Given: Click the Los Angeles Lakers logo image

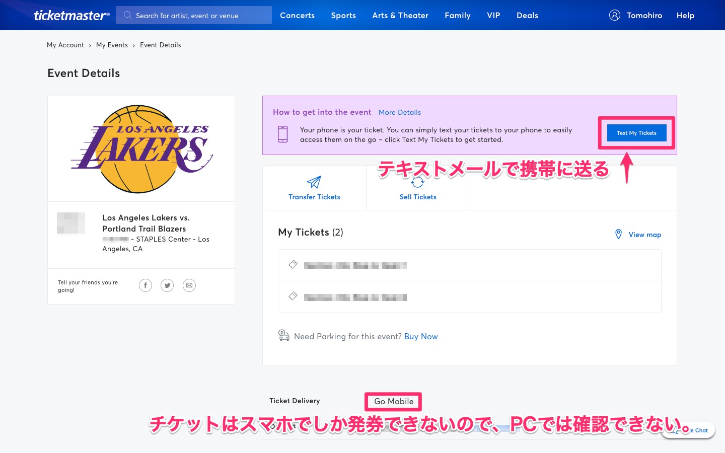Looking at the screenshot, I should click(142, 149).
